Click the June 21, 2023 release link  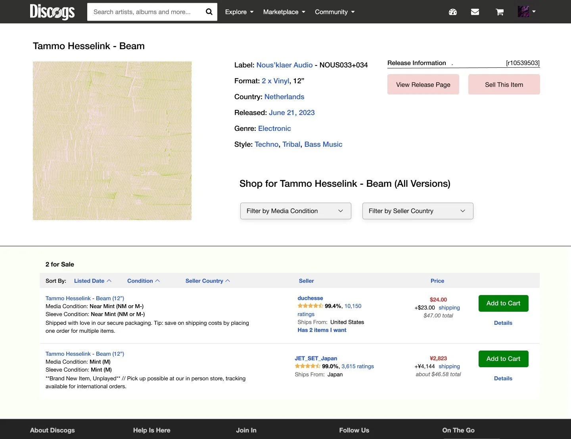click(291, 113)
